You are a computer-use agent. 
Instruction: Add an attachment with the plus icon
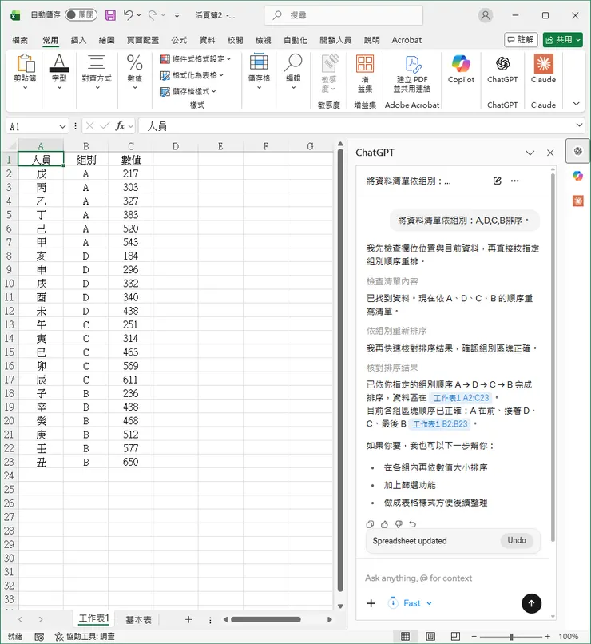[371, 603]
